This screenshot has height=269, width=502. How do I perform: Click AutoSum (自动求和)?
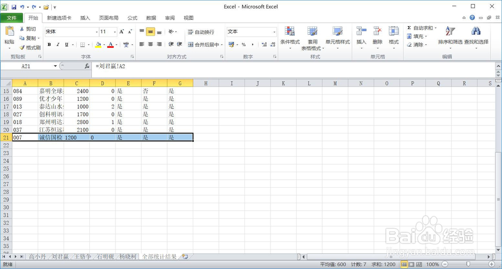(420, 28)
